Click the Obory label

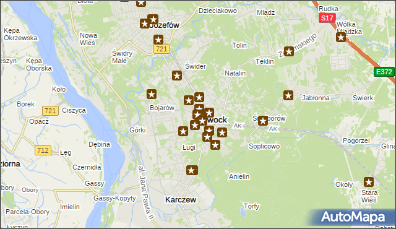pyautogui.click(x=30, y=190)
